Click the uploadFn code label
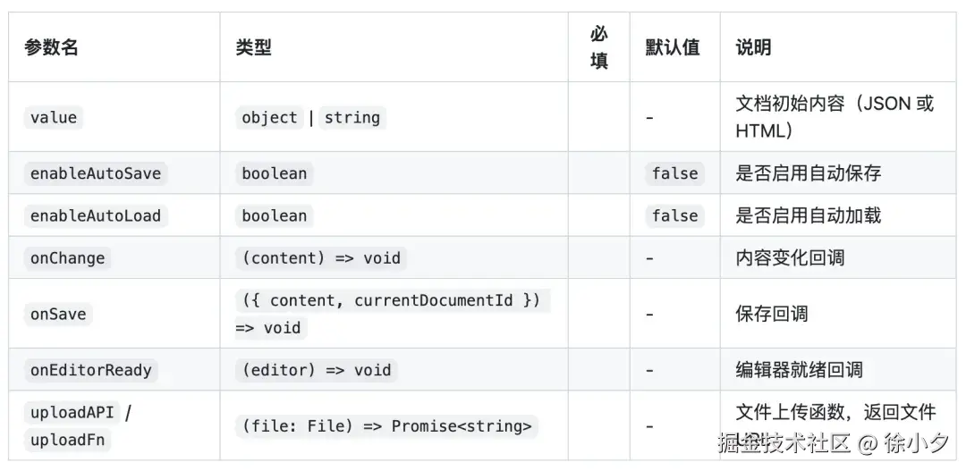 pos(67,441)
